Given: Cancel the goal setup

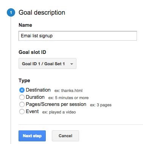Looking at the screenshot, I should pos(65,136).
